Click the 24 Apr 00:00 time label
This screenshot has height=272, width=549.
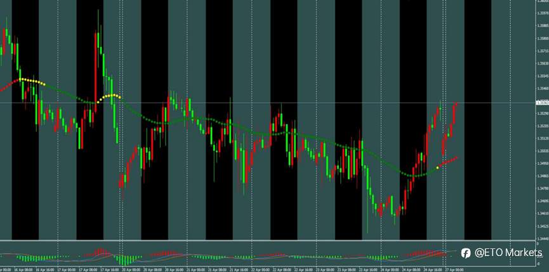[390, 269]
